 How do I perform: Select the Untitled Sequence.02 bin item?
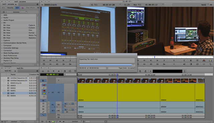pyautogui.click(x=19, y=78)
